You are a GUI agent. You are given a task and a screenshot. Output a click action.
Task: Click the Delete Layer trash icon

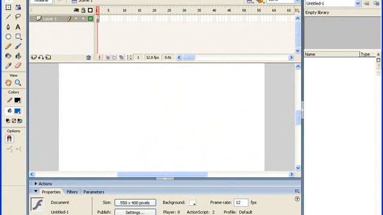(89, 57)
